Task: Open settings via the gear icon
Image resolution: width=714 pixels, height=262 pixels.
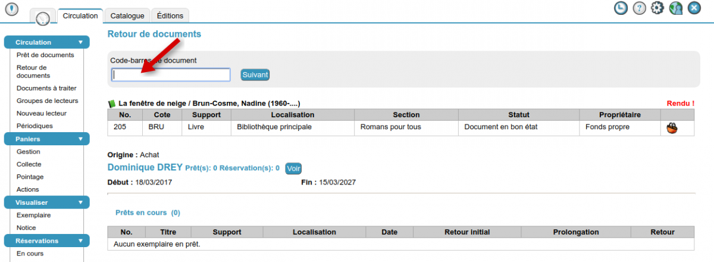Action: click(657, 8)
